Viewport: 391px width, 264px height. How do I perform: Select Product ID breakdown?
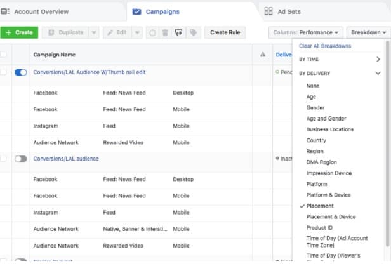pyautogui.click(x=319, y=228)
